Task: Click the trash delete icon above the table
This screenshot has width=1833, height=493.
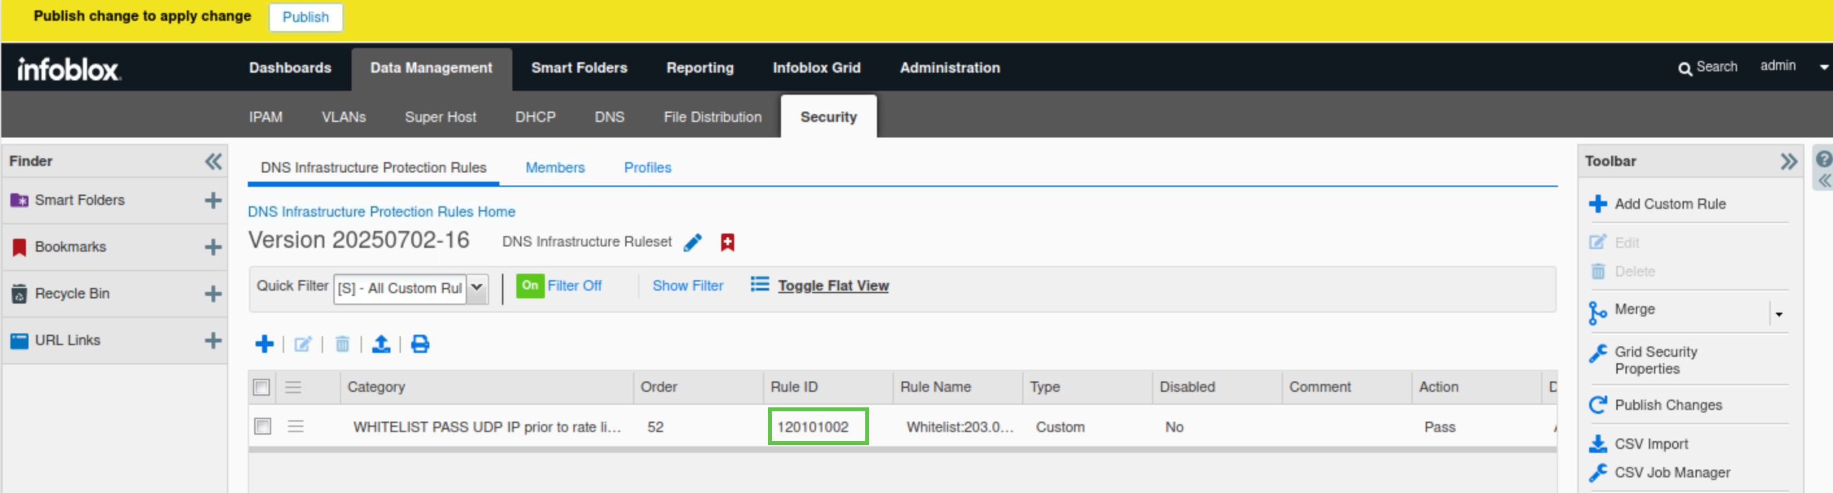Action: tap(342, 344)
